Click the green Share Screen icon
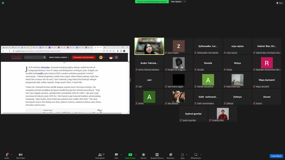Viewport: 285px width, 160px height. point(130,155)
